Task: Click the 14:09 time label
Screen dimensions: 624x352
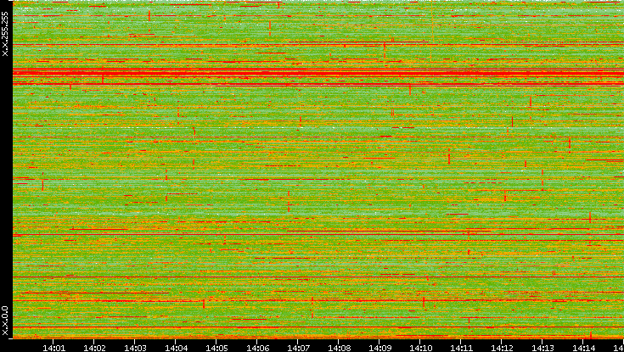Action: [379, 348]
